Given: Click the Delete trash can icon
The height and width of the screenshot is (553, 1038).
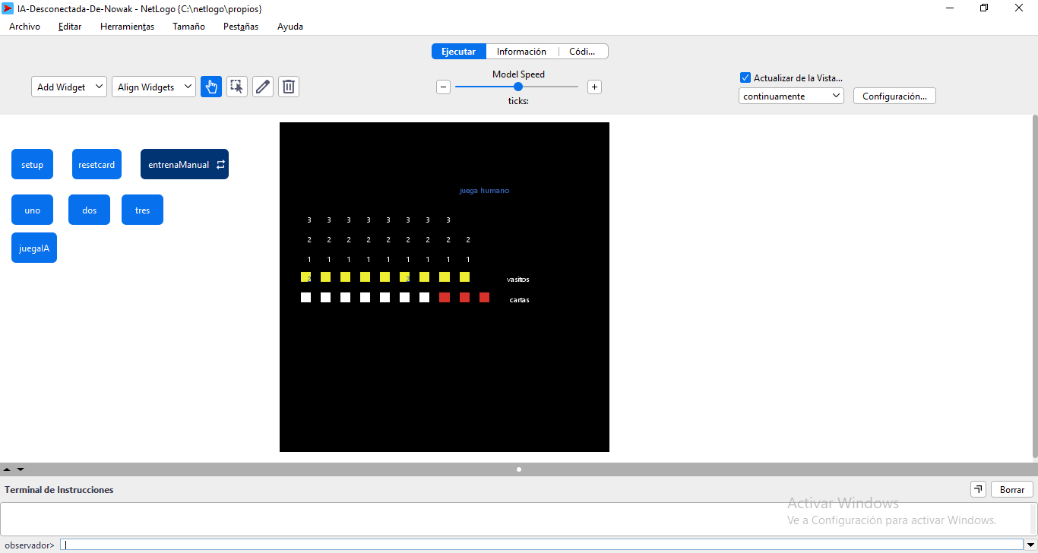Looking at the screenshot, I should [x=289, y=87].
